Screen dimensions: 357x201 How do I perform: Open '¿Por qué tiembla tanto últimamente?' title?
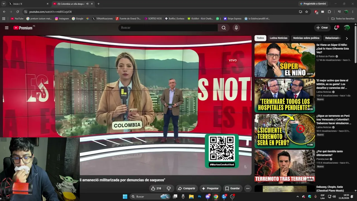329,153
